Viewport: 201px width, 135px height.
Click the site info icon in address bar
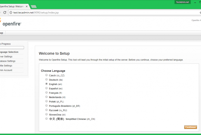11,12
